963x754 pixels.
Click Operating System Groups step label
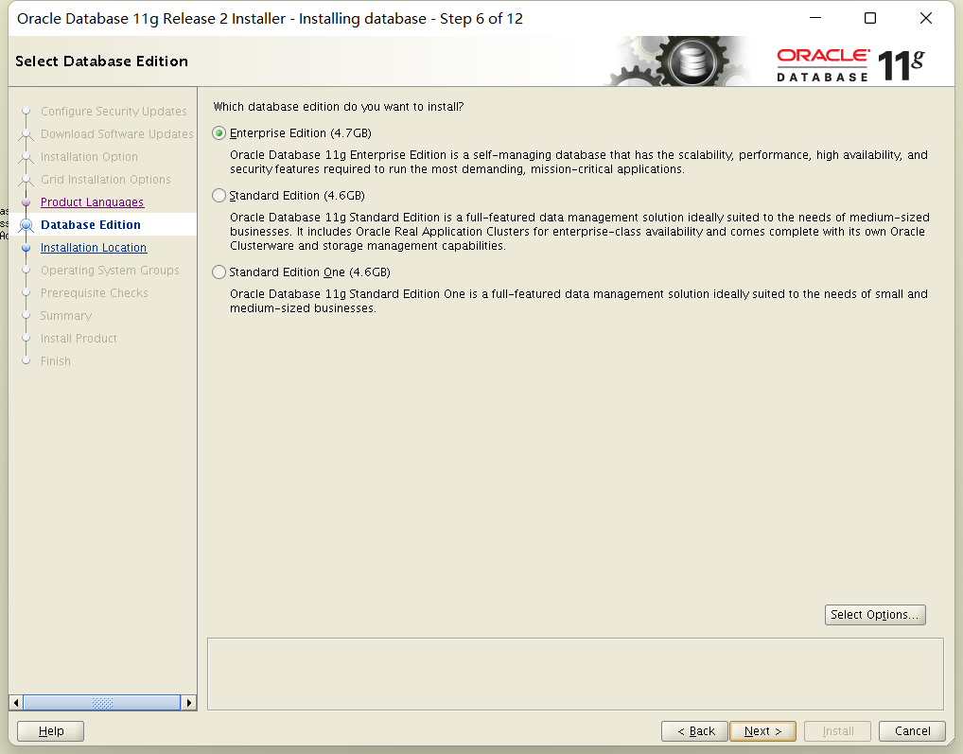110,271
